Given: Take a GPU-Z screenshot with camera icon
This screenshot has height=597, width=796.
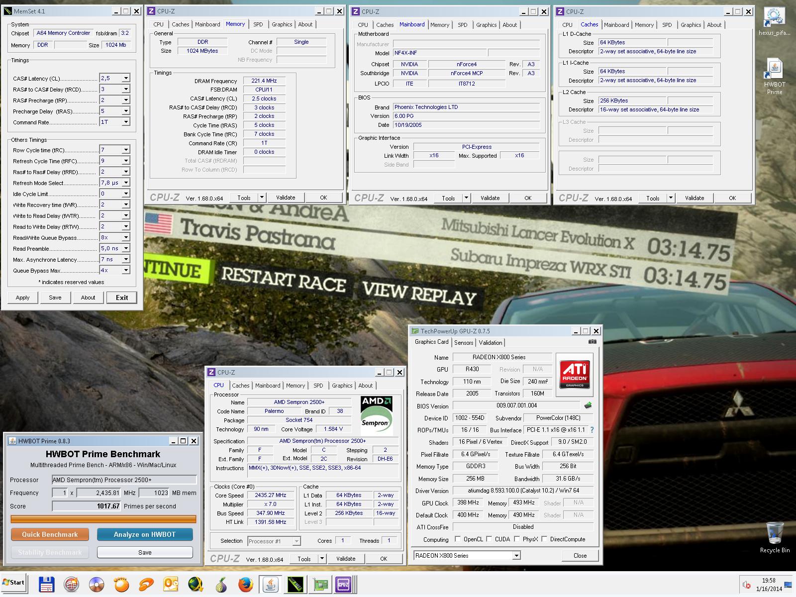Looking at the screenshot, I should point(592,342).
